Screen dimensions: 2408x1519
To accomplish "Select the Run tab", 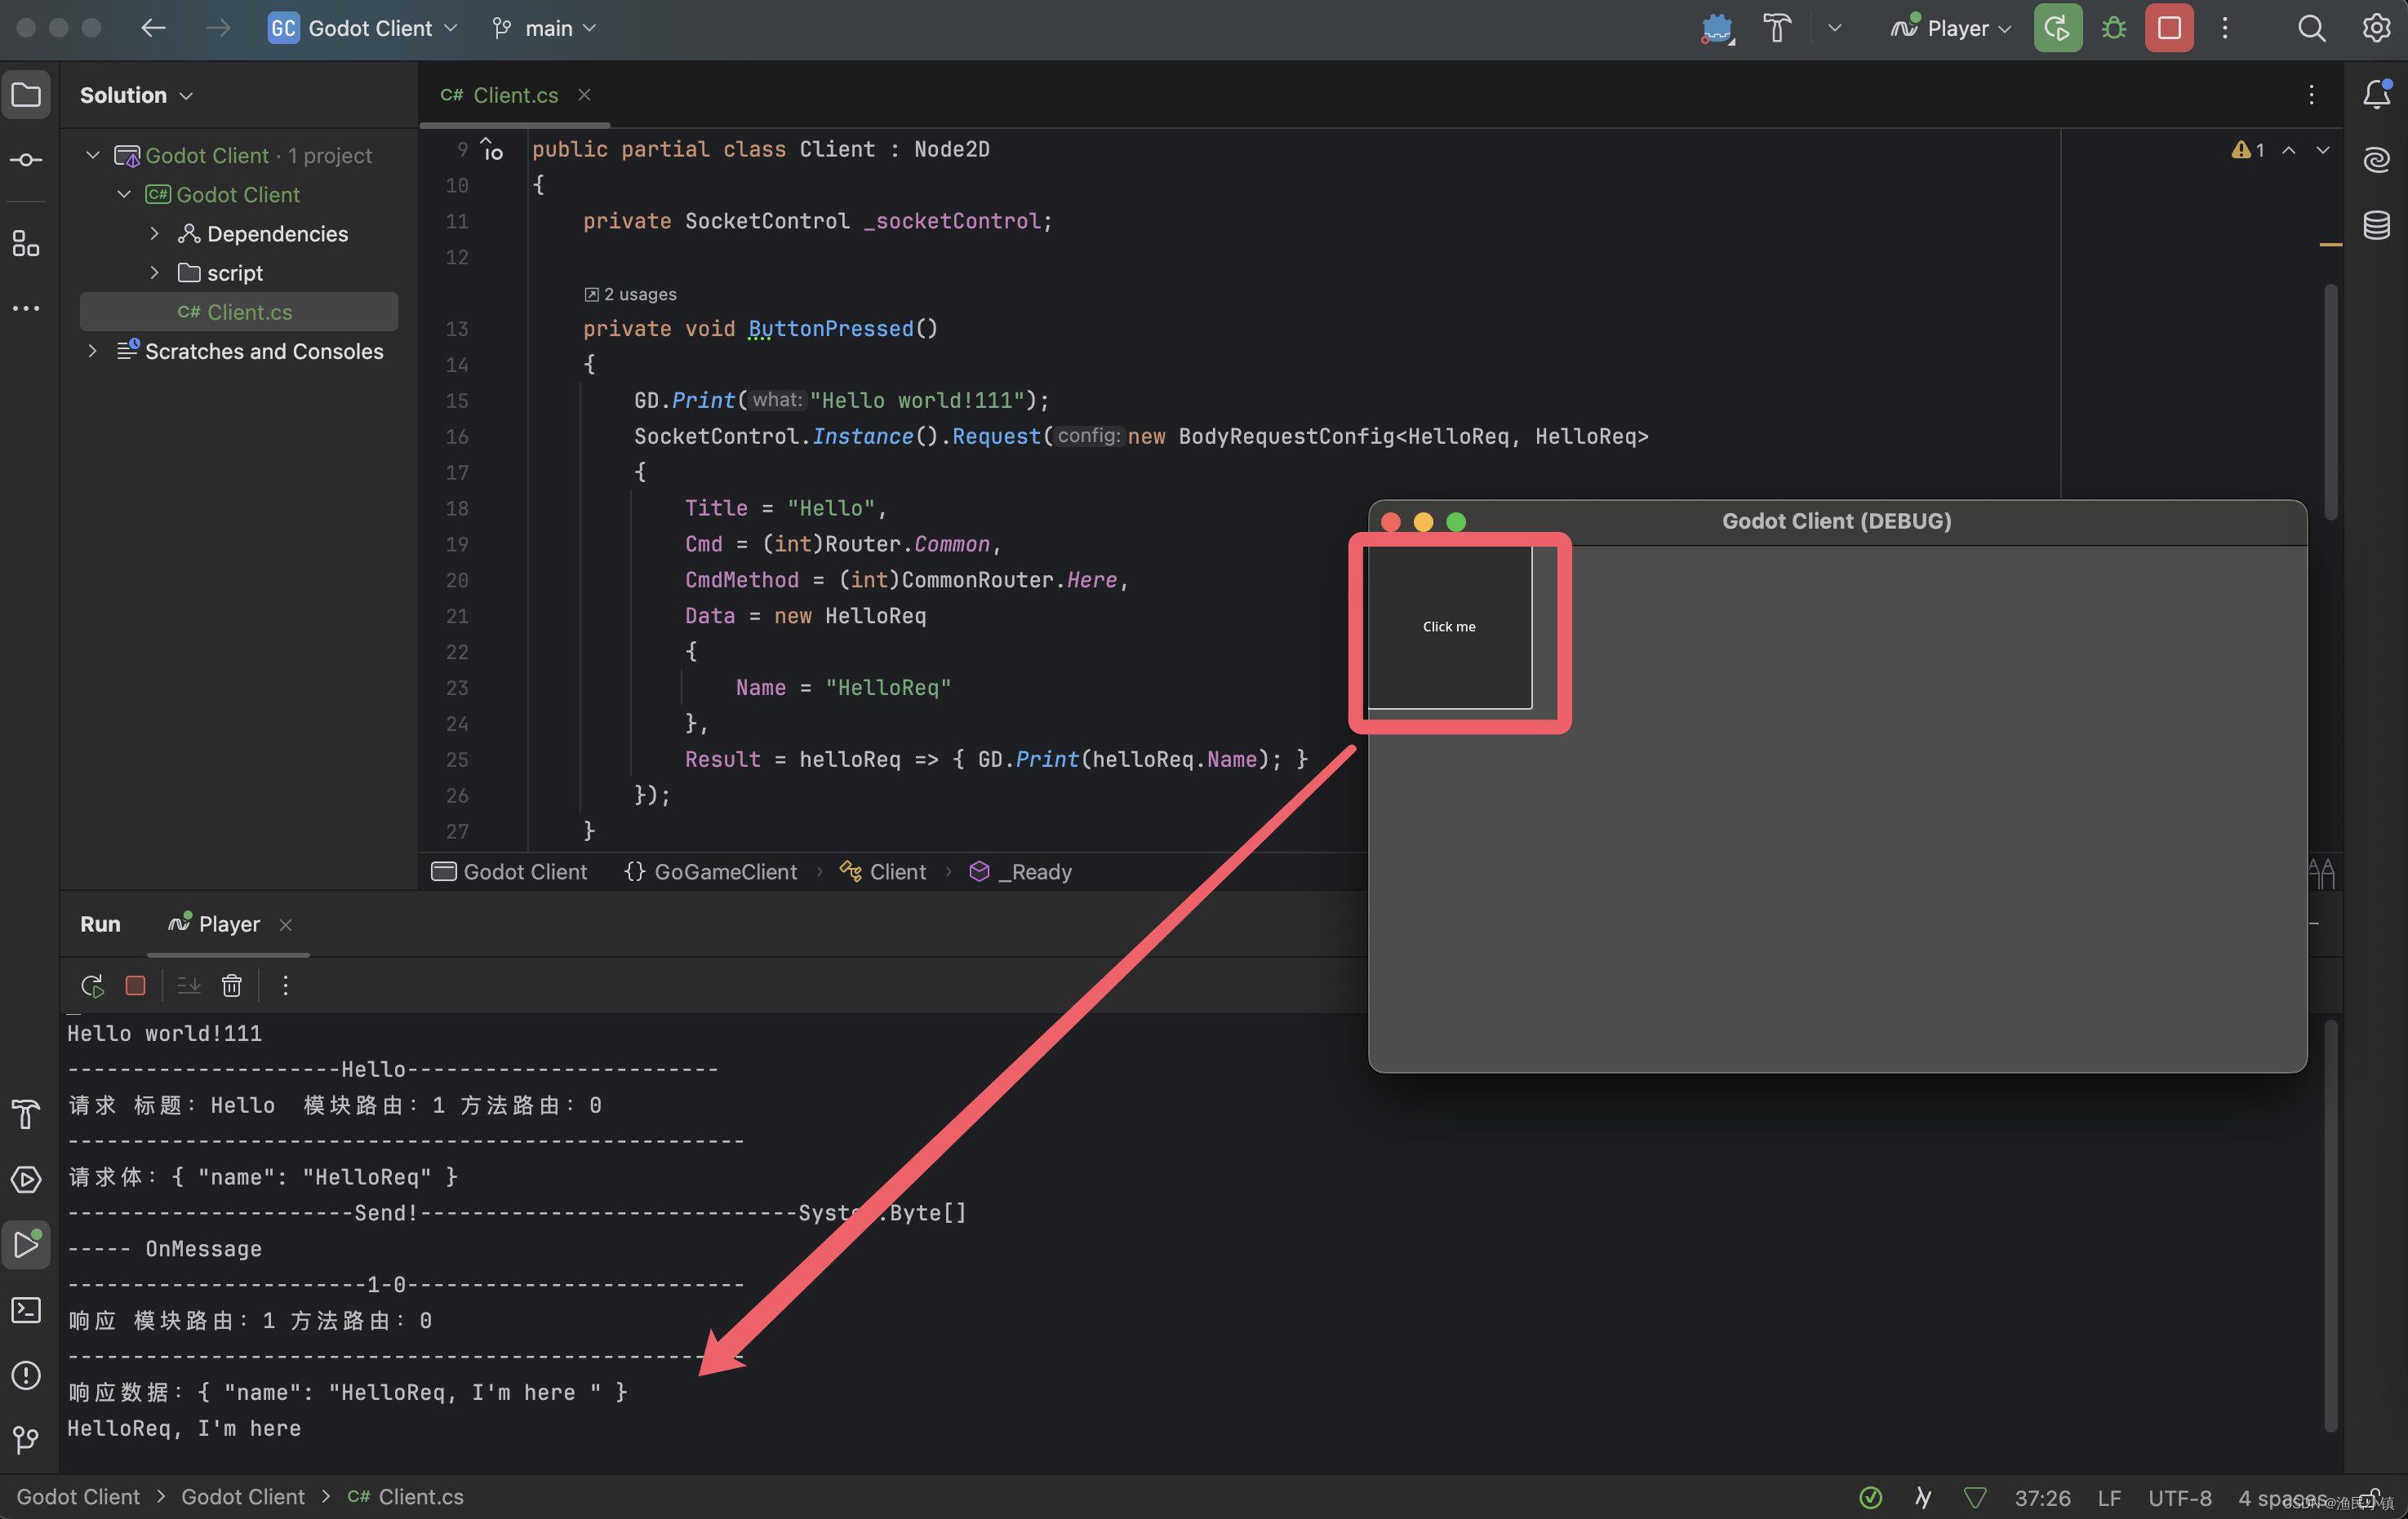I will (98, 922).
